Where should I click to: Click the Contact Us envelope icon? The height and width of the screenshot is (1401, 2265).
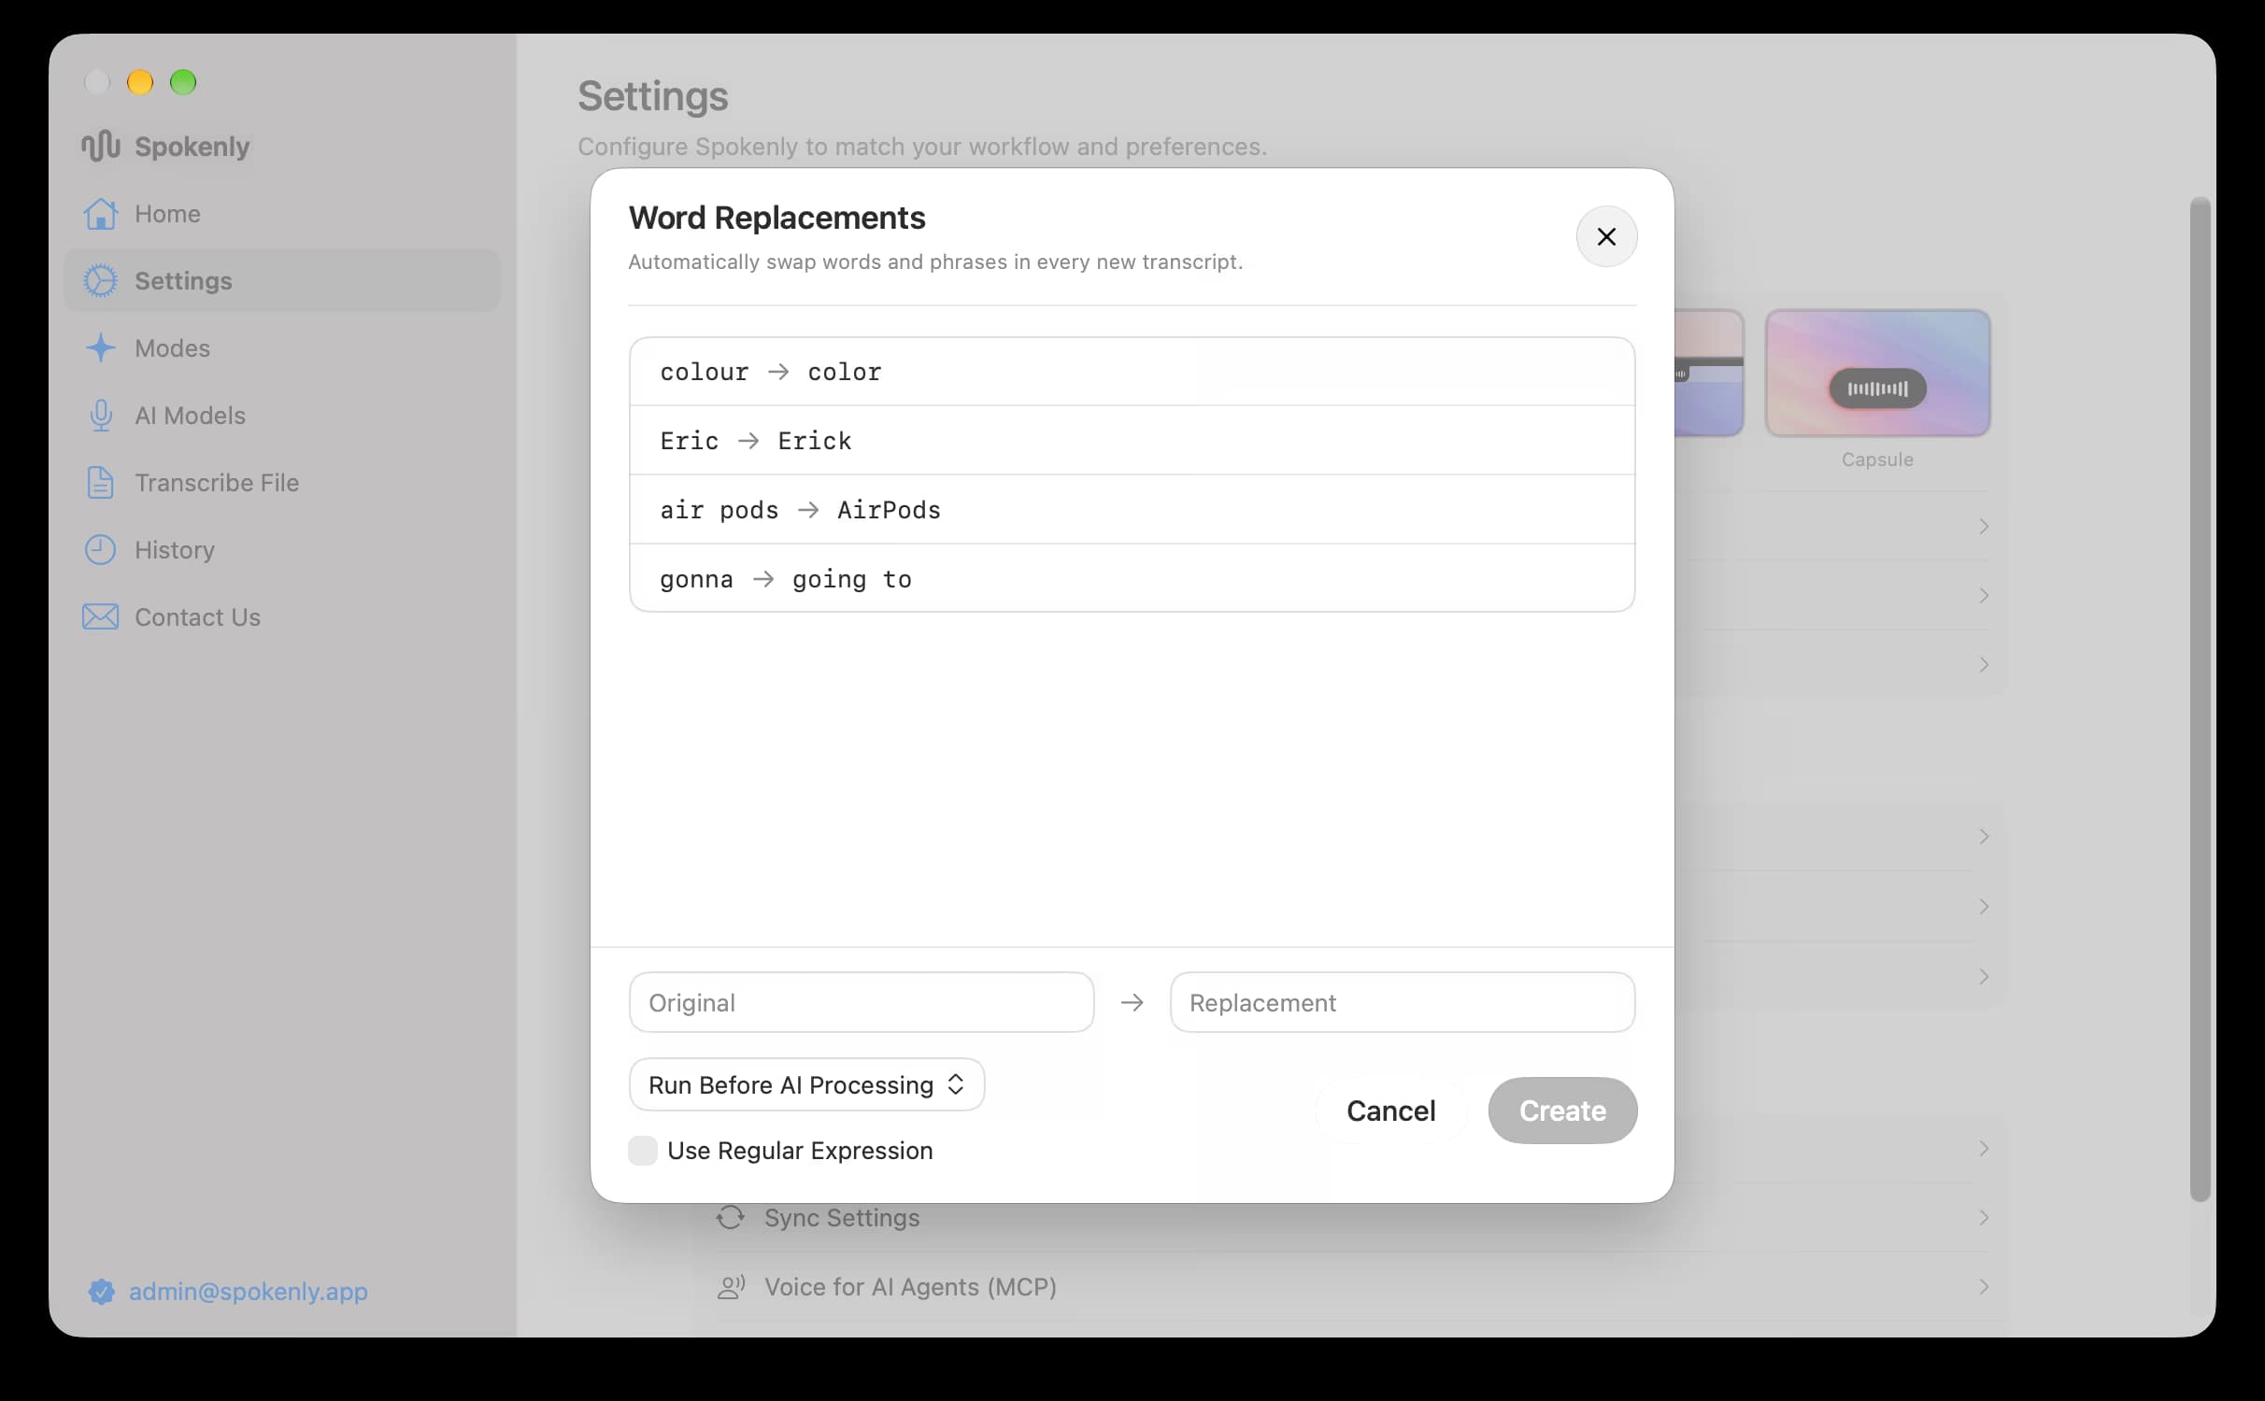coord(100,617)
